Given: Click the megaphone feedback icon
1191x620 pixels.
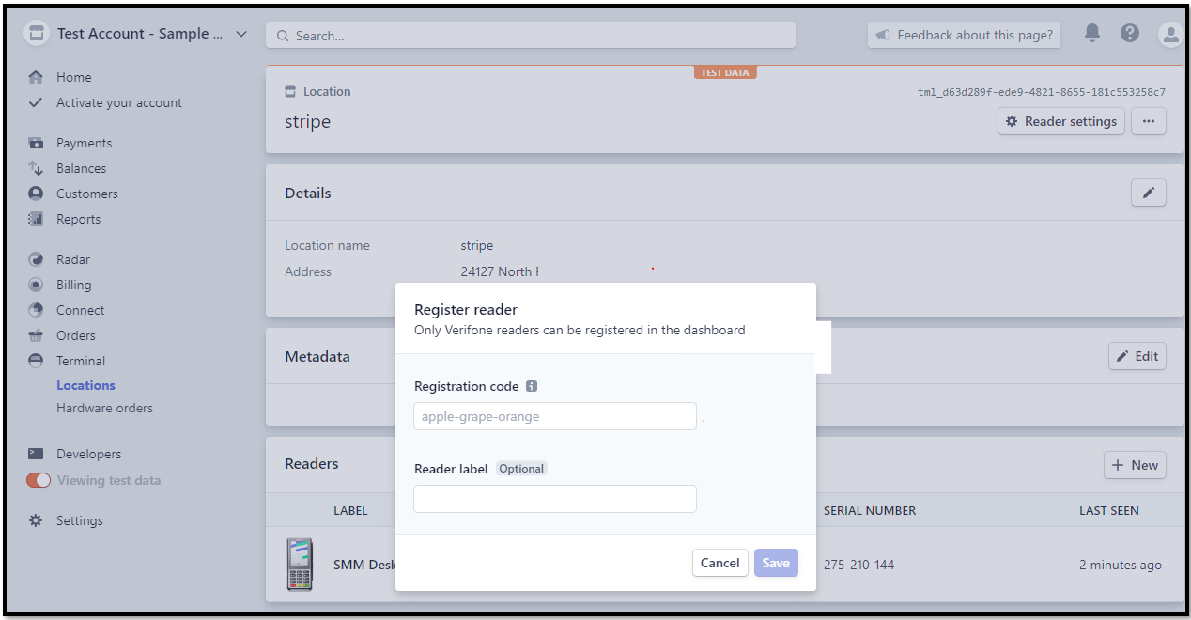Looking at the screenshot, I should point(883,35).
